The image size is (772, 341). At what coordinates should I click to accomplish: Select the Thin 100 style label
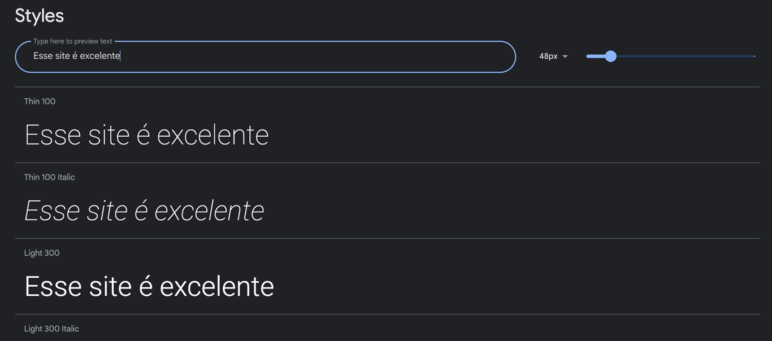coord(40,101)
